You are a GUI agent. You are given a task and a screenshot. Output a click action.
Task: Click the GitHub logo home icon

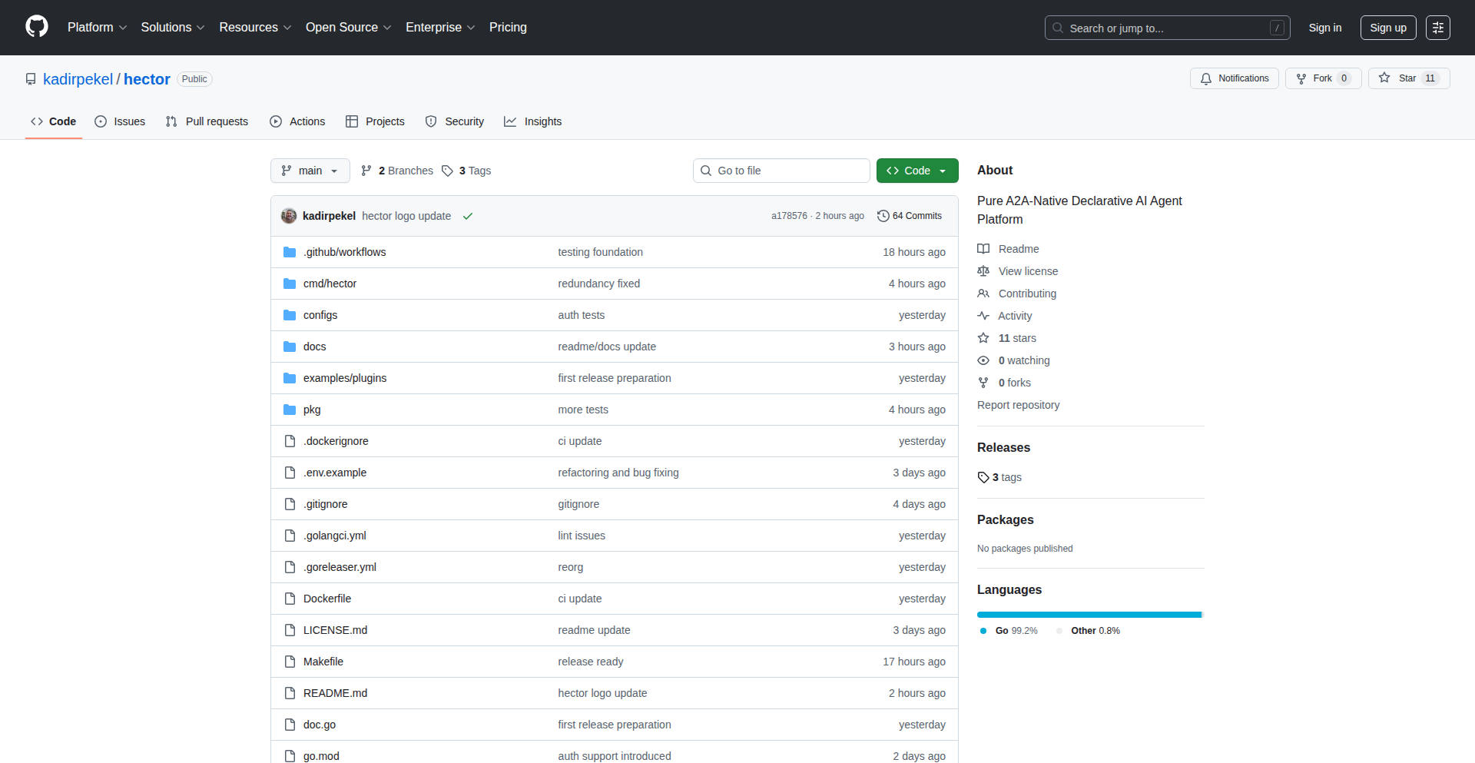tap(36, 27)
